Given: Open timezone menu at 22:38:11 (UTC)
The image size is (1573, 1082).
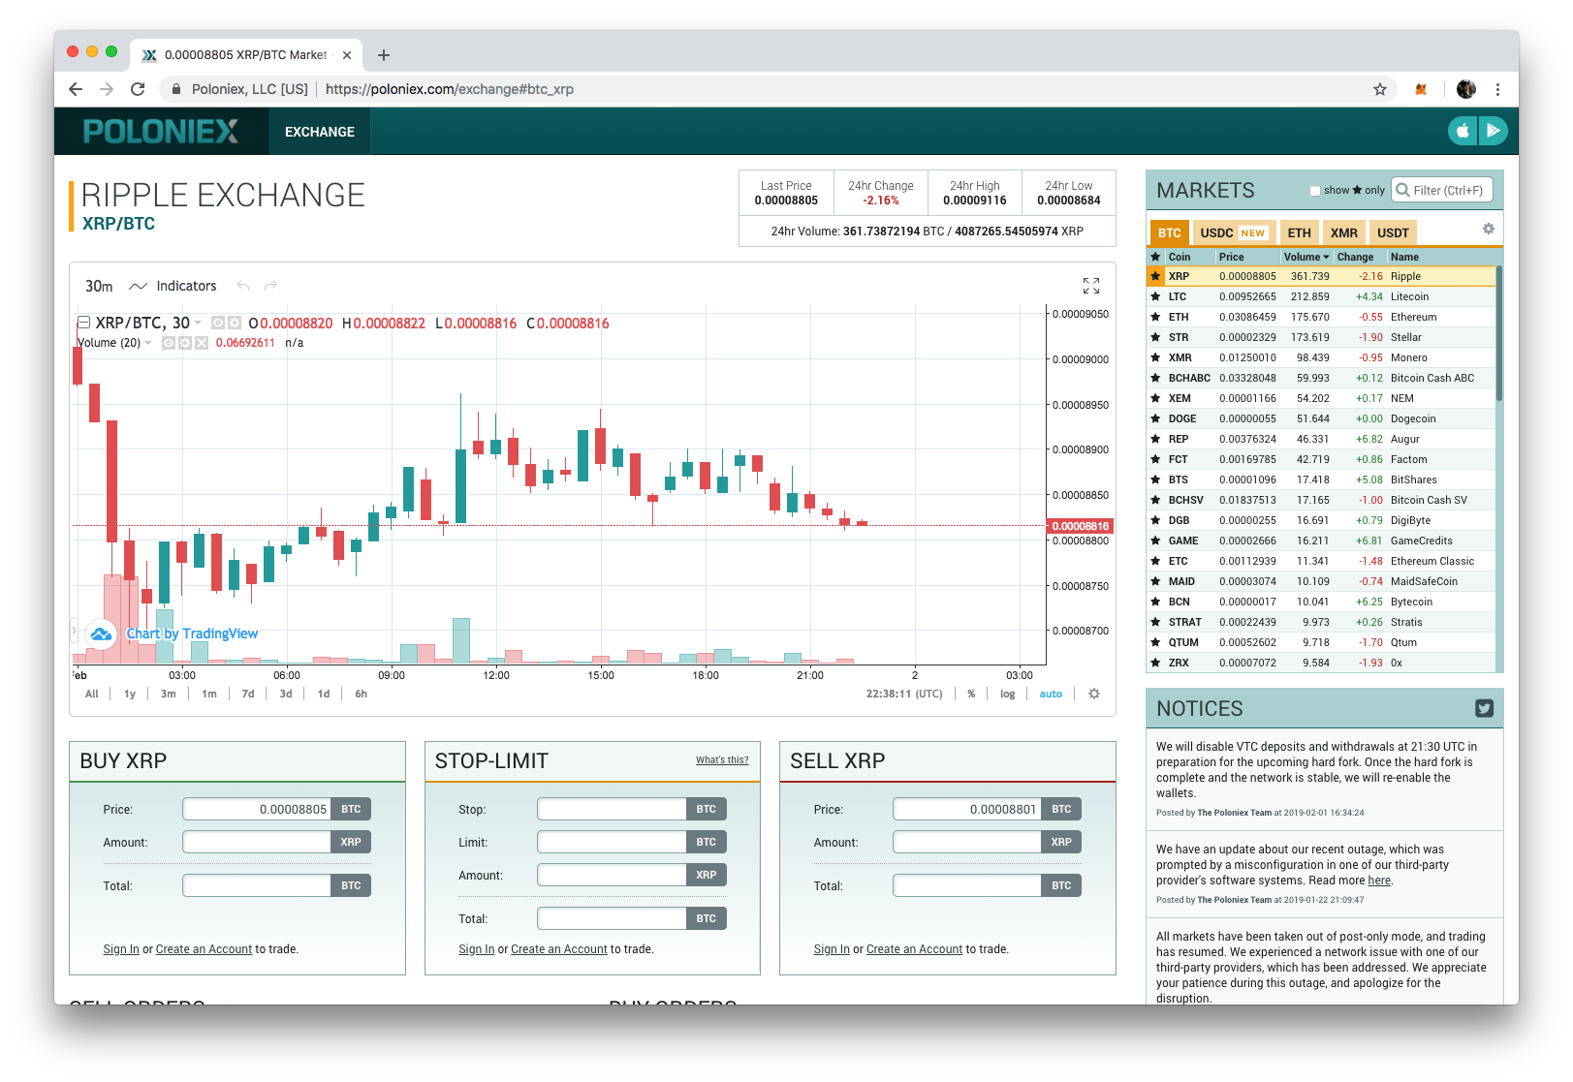Looking at the screenshot, I should point(904,694).
